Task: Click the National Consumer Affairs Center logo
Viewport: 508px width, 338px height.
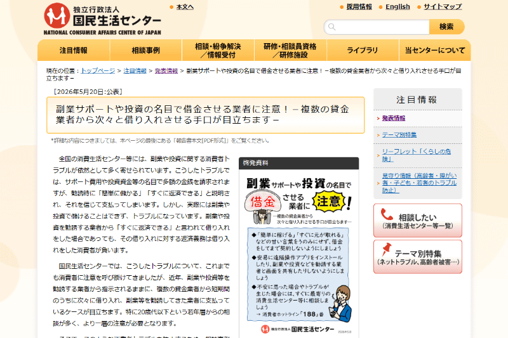Action: click(x=102, y=19)
